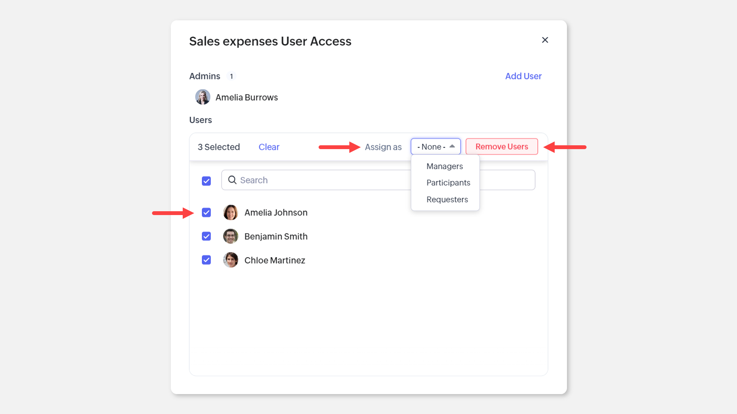
Task: Click Amelia Burrows admin avatar
Action: (x=203, y=97)
